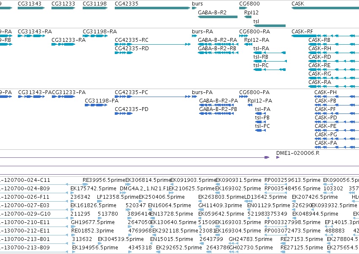
Task: Select the Rpl12 gene feature
Action: click(x=248, y=17)
